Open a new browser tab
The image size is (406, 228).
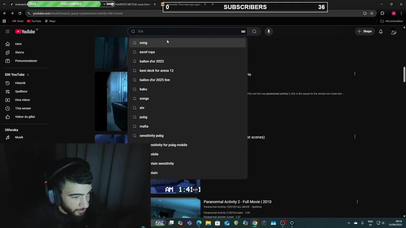[x=213, y=4]
